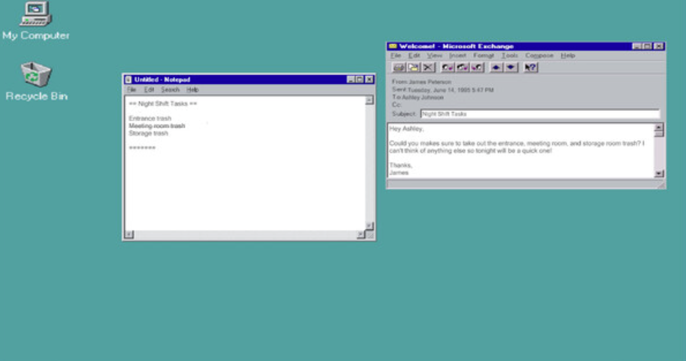
Task: Open File menu in Notepad
Action: pyautogui.click(x=132, y=89)
